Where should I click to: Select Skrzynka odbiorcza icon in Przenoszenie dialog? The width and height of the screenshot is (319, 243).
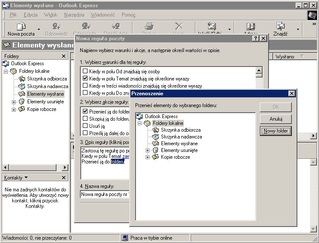[155, 130]
